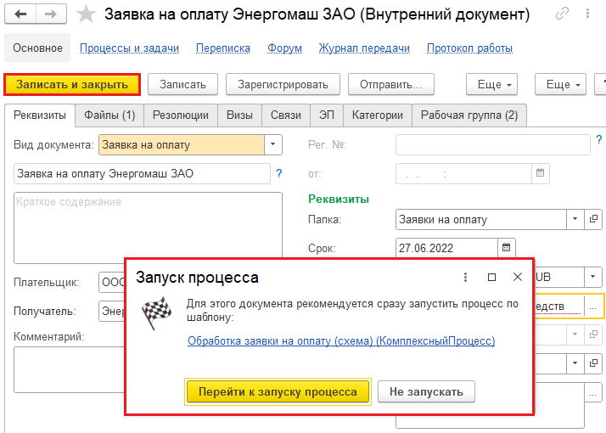Open the Папка value with the open-form icon
Image resolution: width=606 pixels, height=433 pixels.
tap(593, 219)
